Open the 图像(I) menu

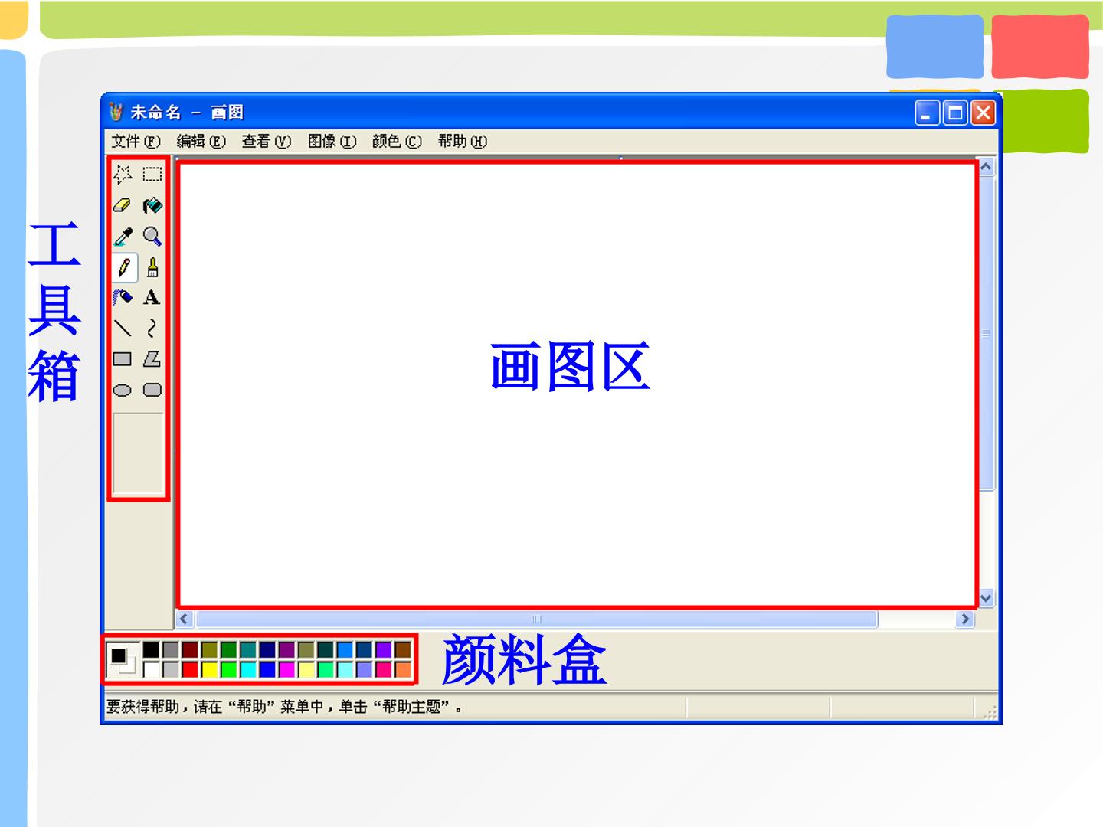coord(332,141)
